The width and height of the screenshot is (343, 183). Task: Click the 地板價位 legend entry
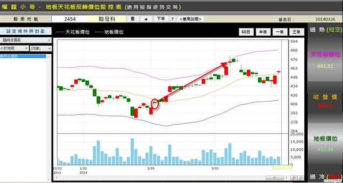109,32
